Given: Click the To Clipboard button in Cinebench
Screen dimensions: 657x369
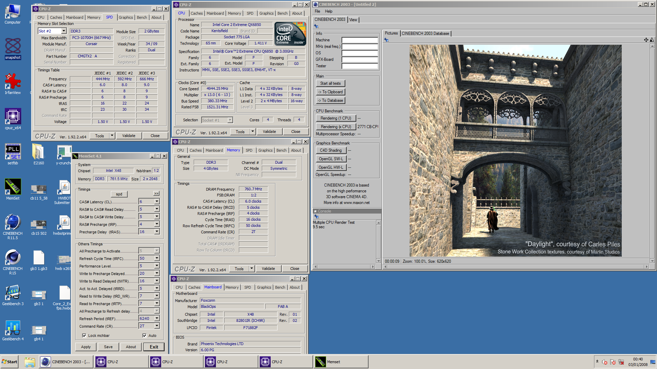Looking at the screenshot, I should (331, 92).
